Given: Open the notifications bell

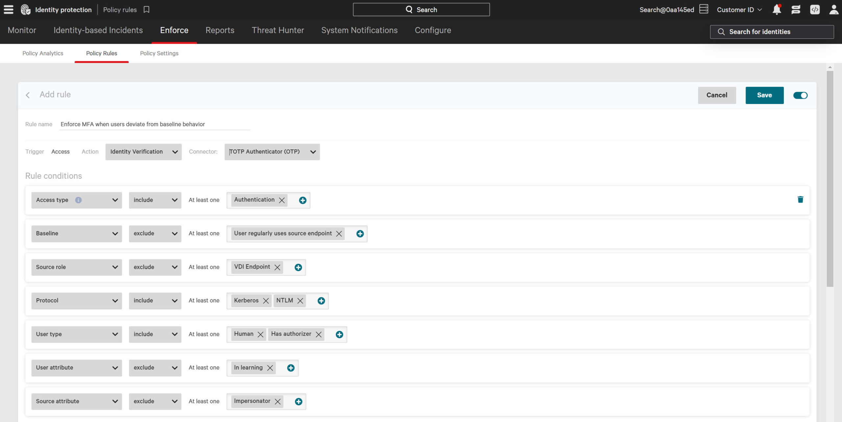Looking at the screenshot, I should click(777, 10).
